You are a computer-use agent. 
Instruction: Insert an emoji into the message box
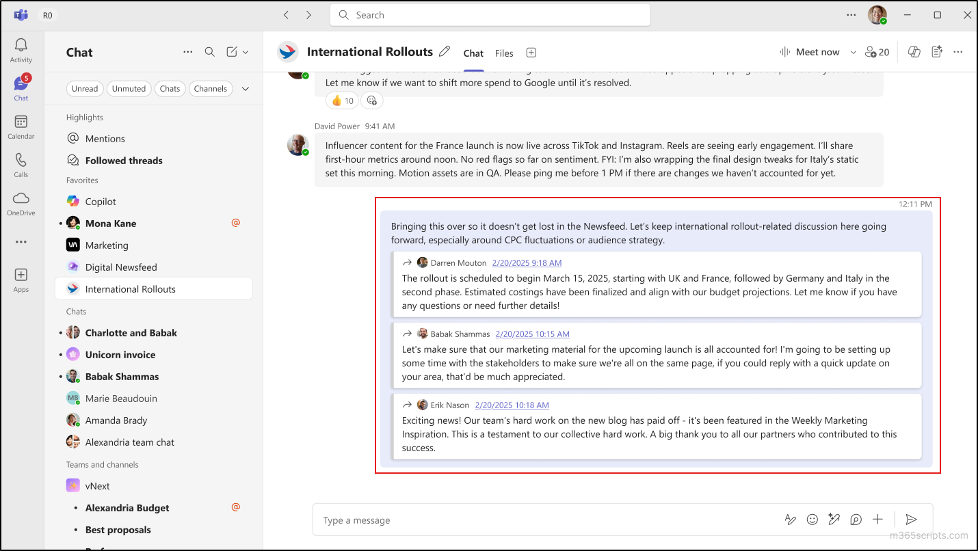click(812, 520)
